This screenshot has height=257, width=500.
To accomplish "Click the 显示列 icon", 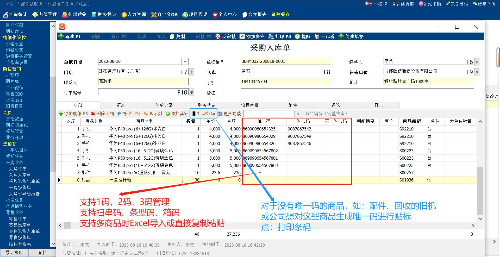I will tap(146, 114).
